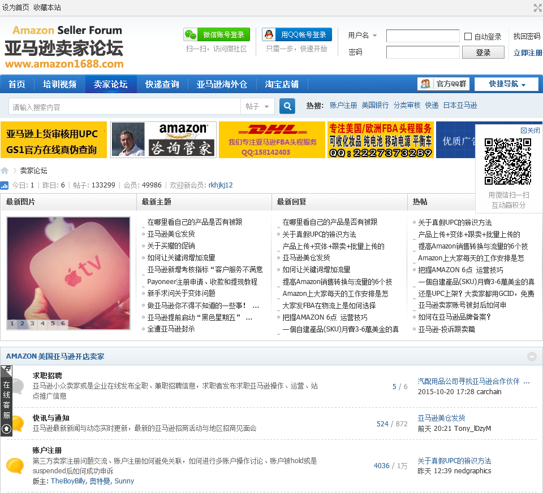
Task: Focus the 请输入搜索内容 search box
Action: click(x=124, y=107)
